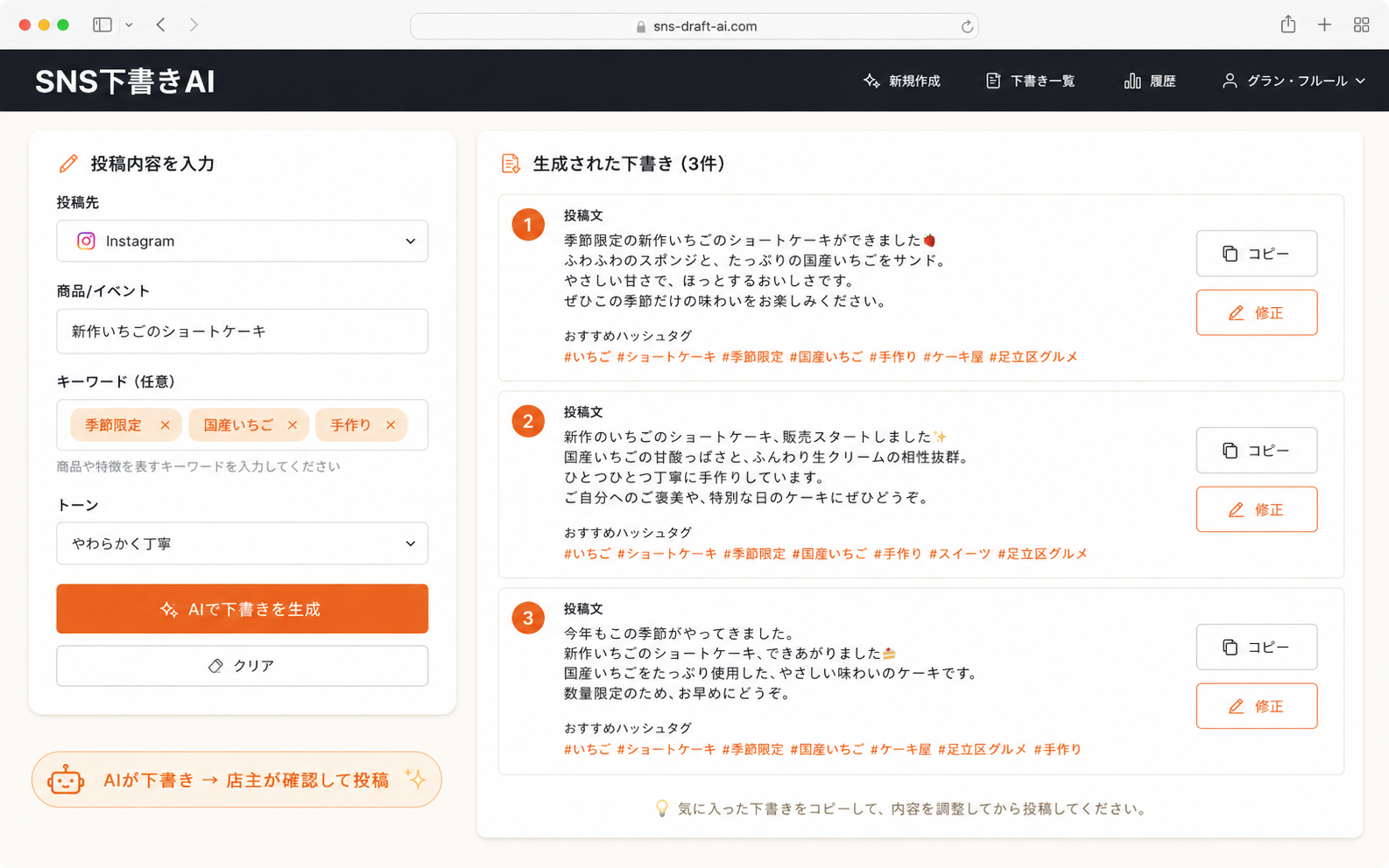Click the キーワード(任意) tag input area

click(243, 425)
